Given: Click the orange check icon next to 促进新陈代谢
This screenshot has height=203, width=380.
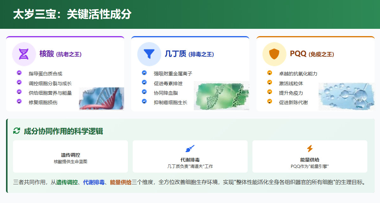Looking at the screenshot, I should tap(269, 101).
